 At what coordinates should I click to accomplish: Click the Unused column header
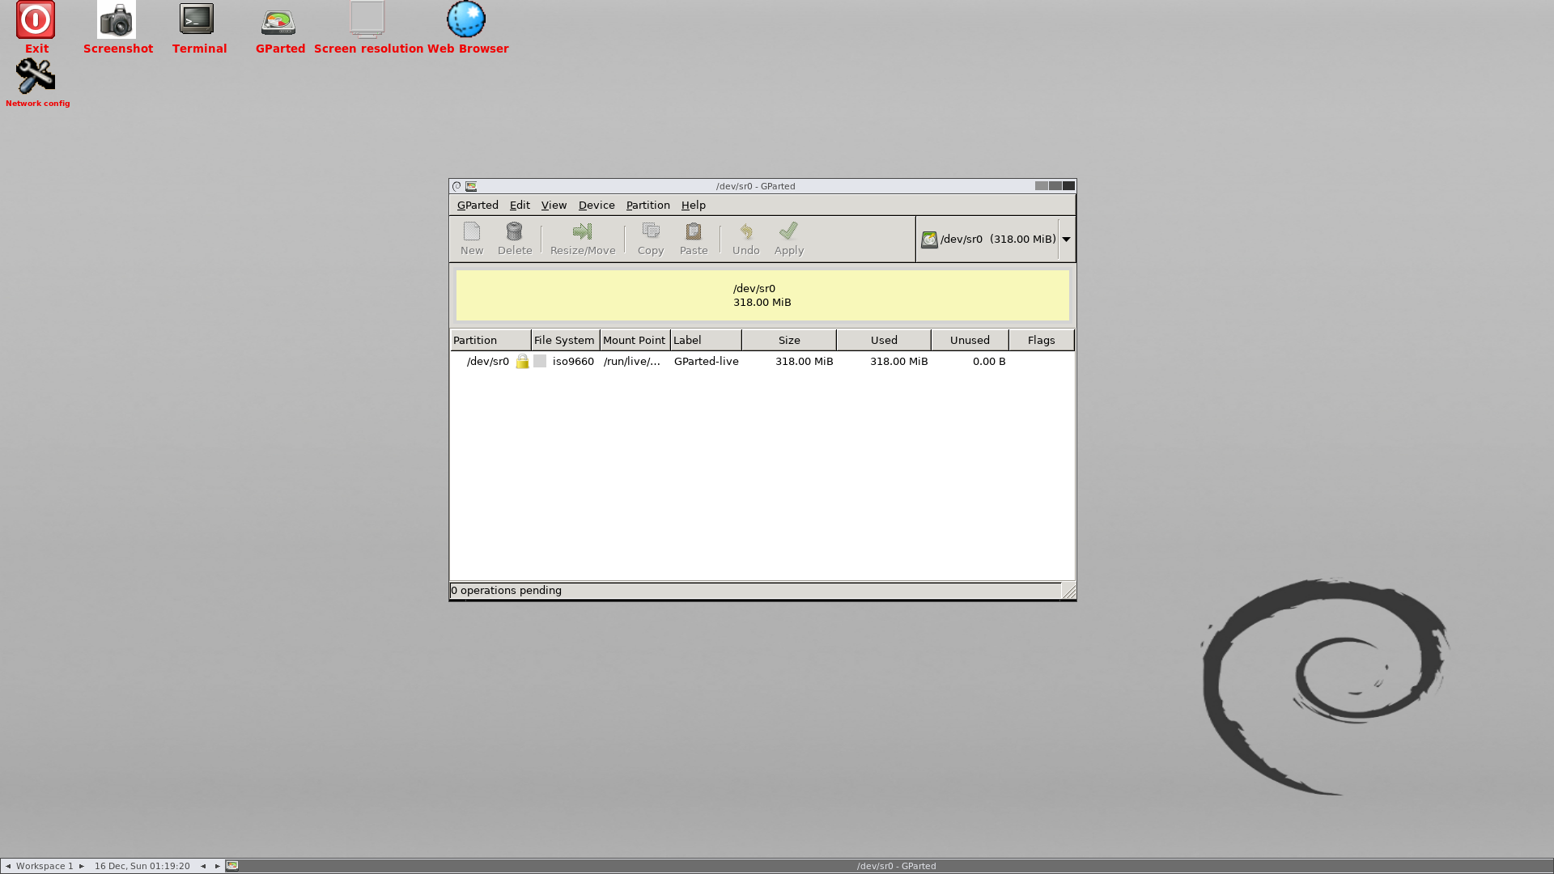pos(970,340)
